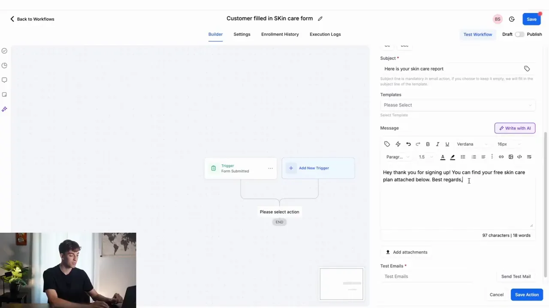Open version history clock icon

(x=512, y=19)
